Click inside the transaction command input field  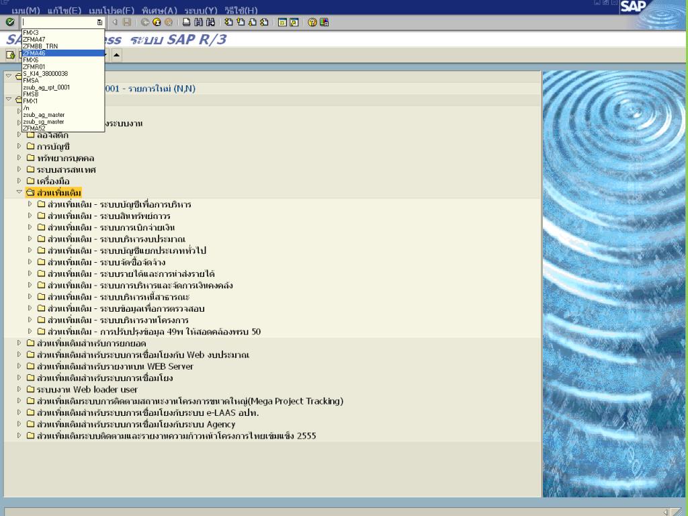coord(59,22)
